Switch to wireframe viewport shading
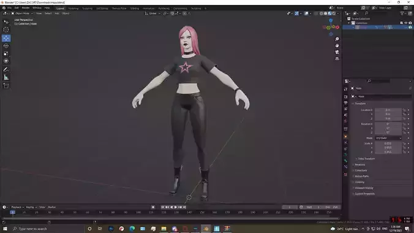 coord(322,13)
